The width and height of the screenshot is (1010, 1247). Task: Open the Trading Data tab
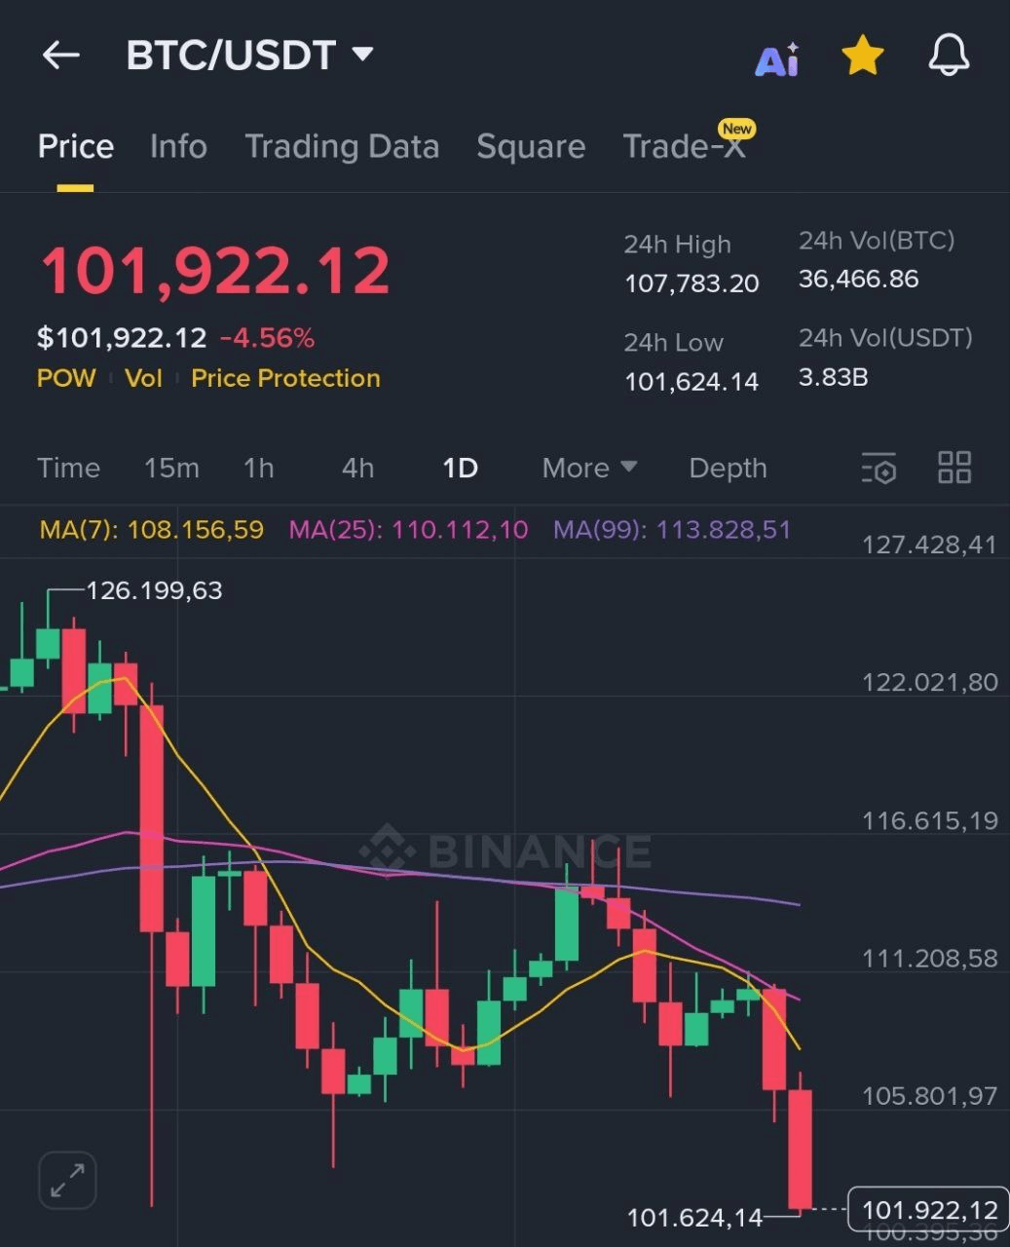pos(342,146)
